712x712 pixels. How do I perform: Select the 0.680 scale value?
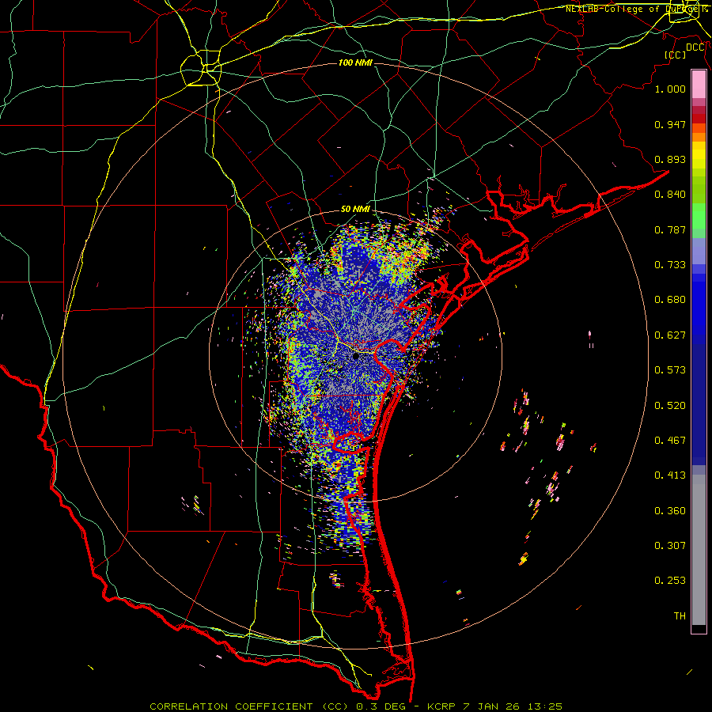[x=670, y=300]
